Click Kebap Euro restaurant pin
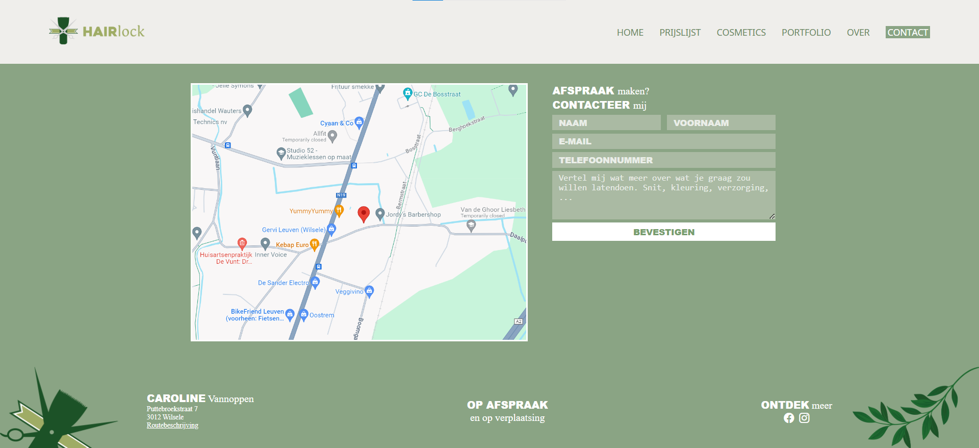This screenshot has height=448, width=979. point(315,245)
